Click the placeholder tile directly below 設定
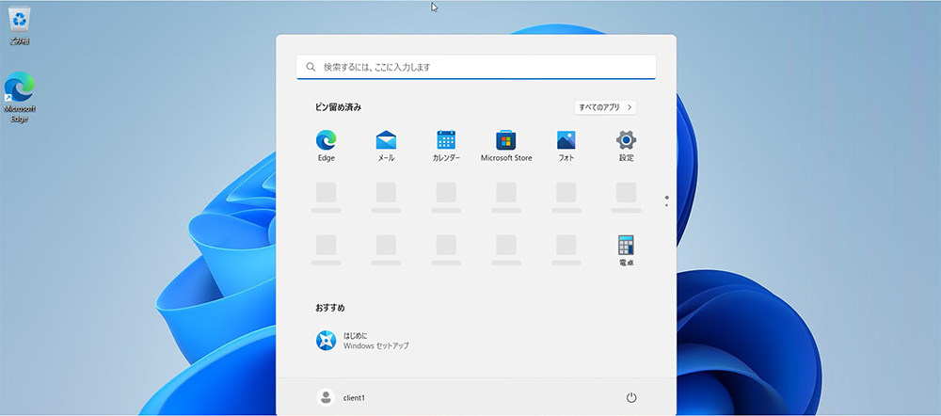The width and height of the screenshot is (941, 416). click(x=626, y=194)
